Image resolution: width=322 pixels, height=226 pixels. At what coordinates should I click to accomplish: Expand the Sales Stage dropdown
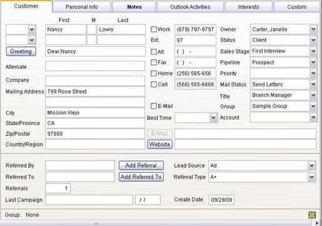coord(313,51)
